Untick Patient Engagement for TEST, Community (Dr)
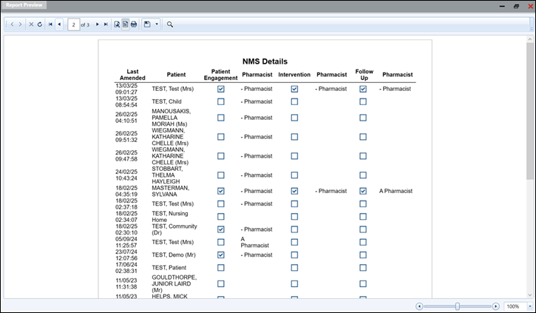 [221, 229]
